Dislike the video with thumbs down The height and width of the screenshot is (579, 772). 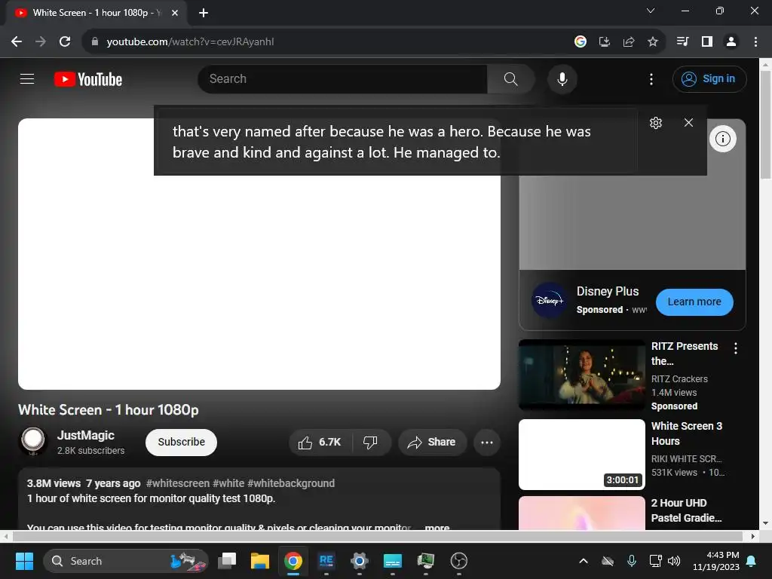pyautogui.click(x=370, y=442)
